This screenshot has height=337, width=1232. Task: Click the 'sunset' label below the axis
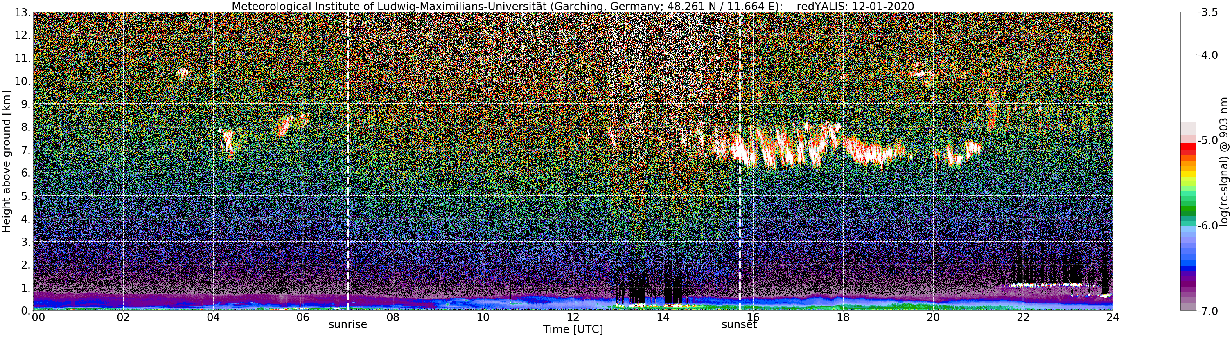tap(739, 325)
